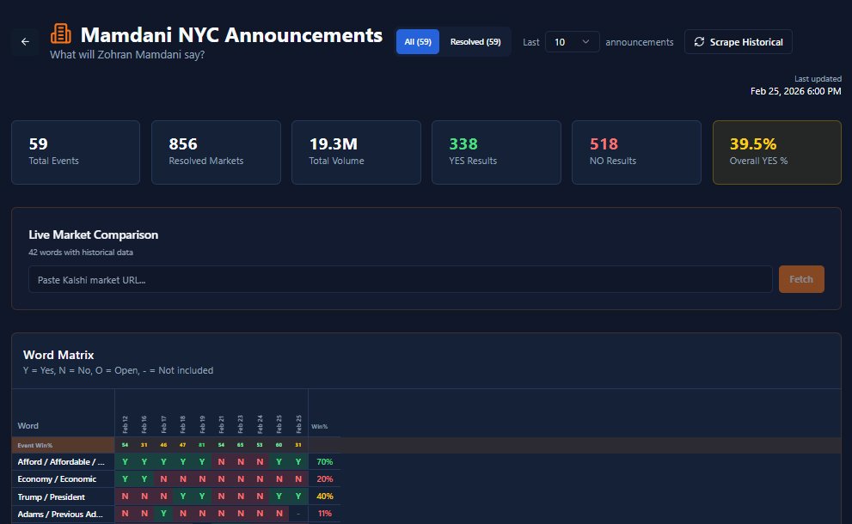Click the Feb 19 column header
Image resolution: width=852 pixels, height=524 pixels.
tap(202, 424)
